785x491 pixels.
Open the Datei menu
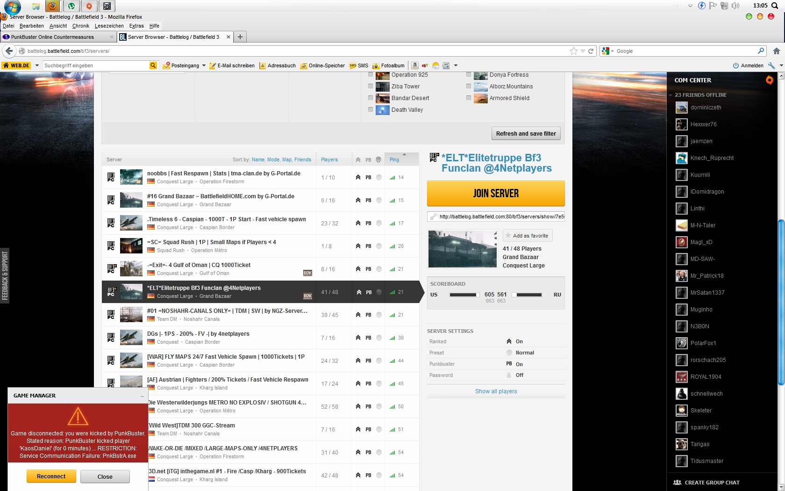click(x=8, y=26)
